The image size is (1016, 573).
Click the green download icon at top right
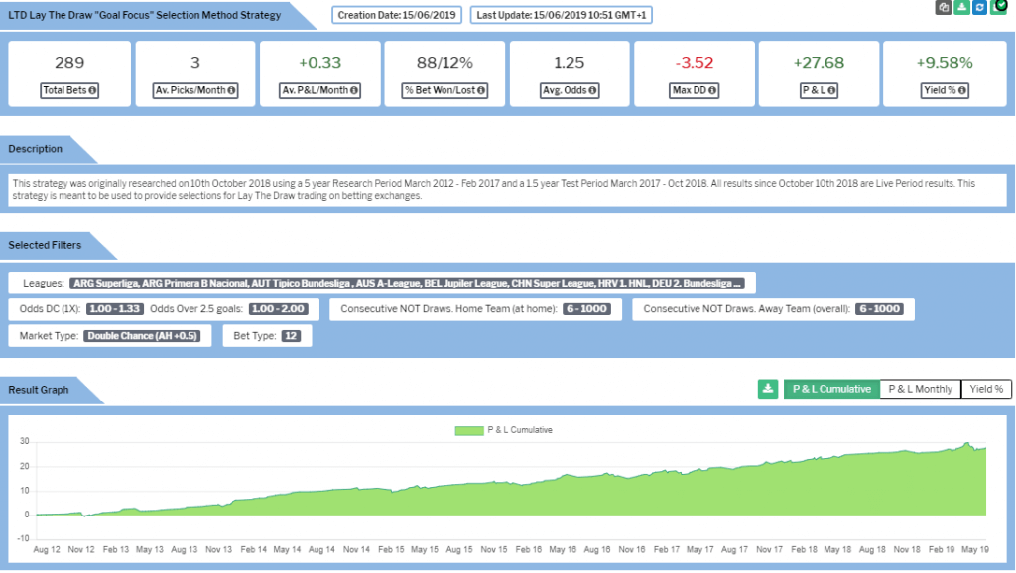(x=962, y=7)
